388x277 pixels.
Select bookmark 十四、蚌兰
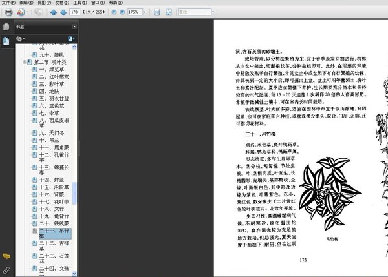tap(52, 180)
